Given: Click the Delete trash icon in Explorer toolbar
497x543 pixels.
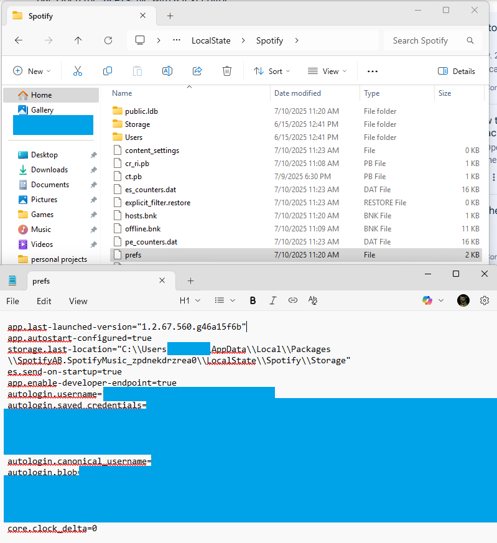Looking at the screenshot, I should coord(227,71).
